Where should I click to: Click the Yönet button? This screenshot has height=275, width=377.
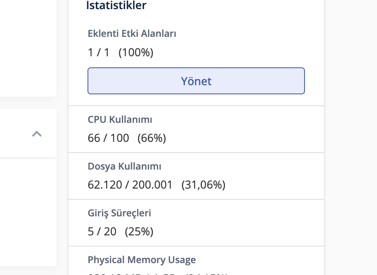coord(196,81)
